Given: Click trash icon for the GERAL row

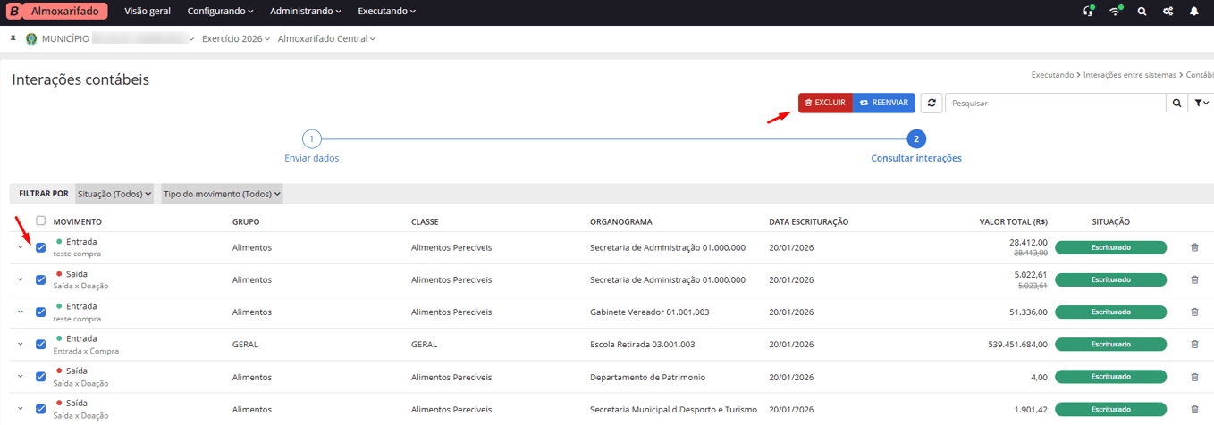Looking at the screenshot, I should [x=1194, y=345].
